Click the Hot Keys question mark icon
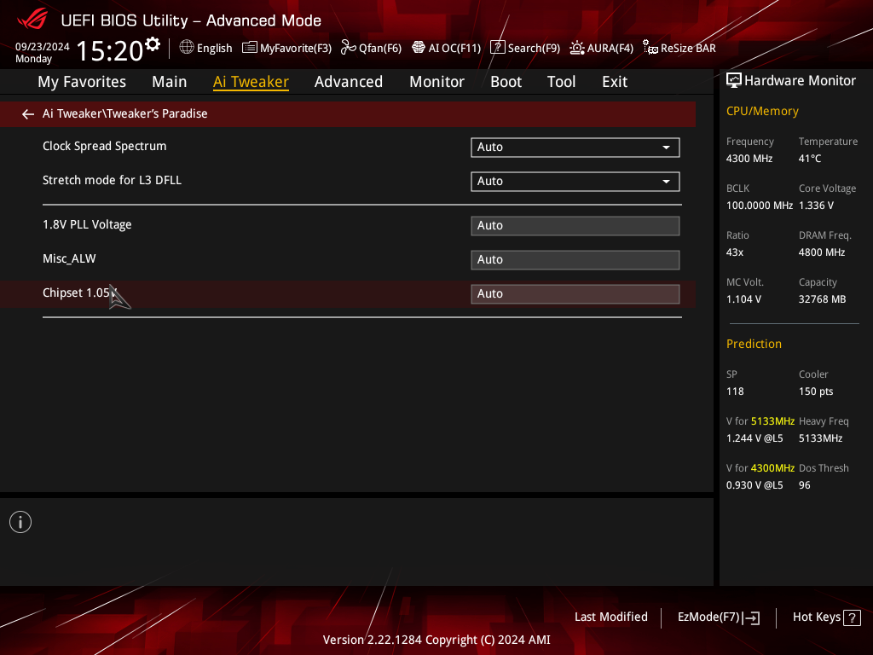The width and height of the screenshot is (873, 655). point(852,617)
